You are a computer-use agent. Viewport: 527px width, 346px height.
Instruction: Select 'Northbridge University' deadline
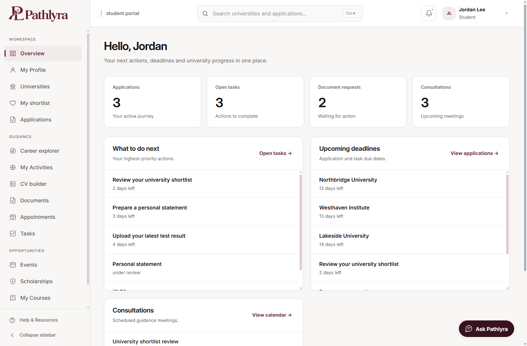[x=408, y=184]
